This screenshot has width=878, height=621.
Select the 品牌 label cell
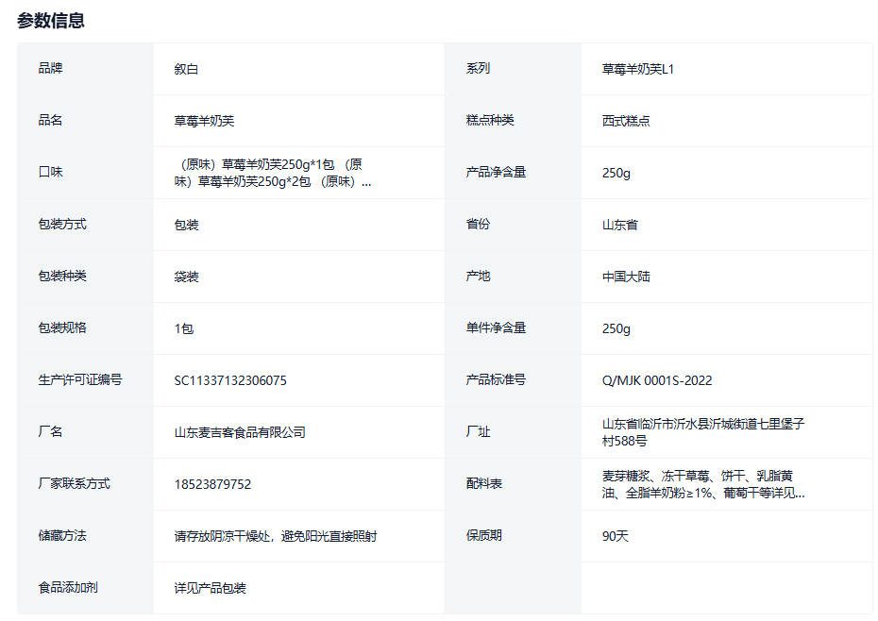(50, 68)
